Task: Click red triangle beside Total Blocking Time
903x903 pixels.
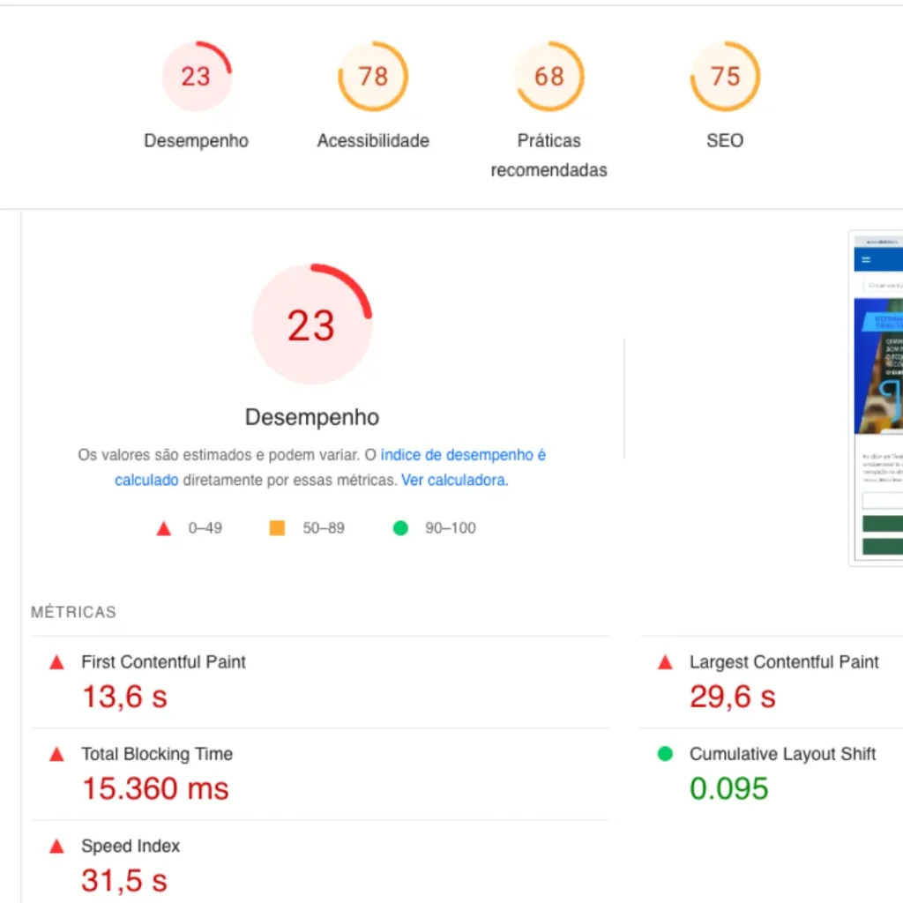Action: click(x=56, y=755)
